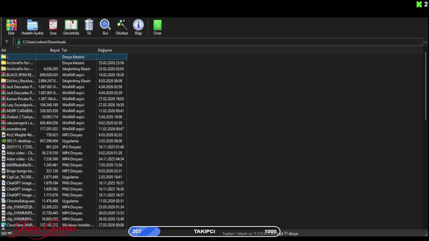
Task: Click the image icon of 20251113_17250... JPG
Action: pyautogui.click(x=4, y=147)
